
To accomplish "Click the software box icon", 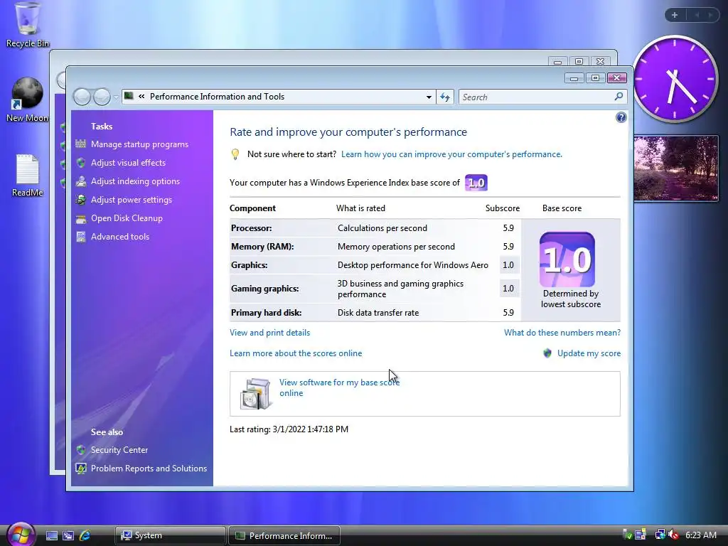I will point(255,394).
